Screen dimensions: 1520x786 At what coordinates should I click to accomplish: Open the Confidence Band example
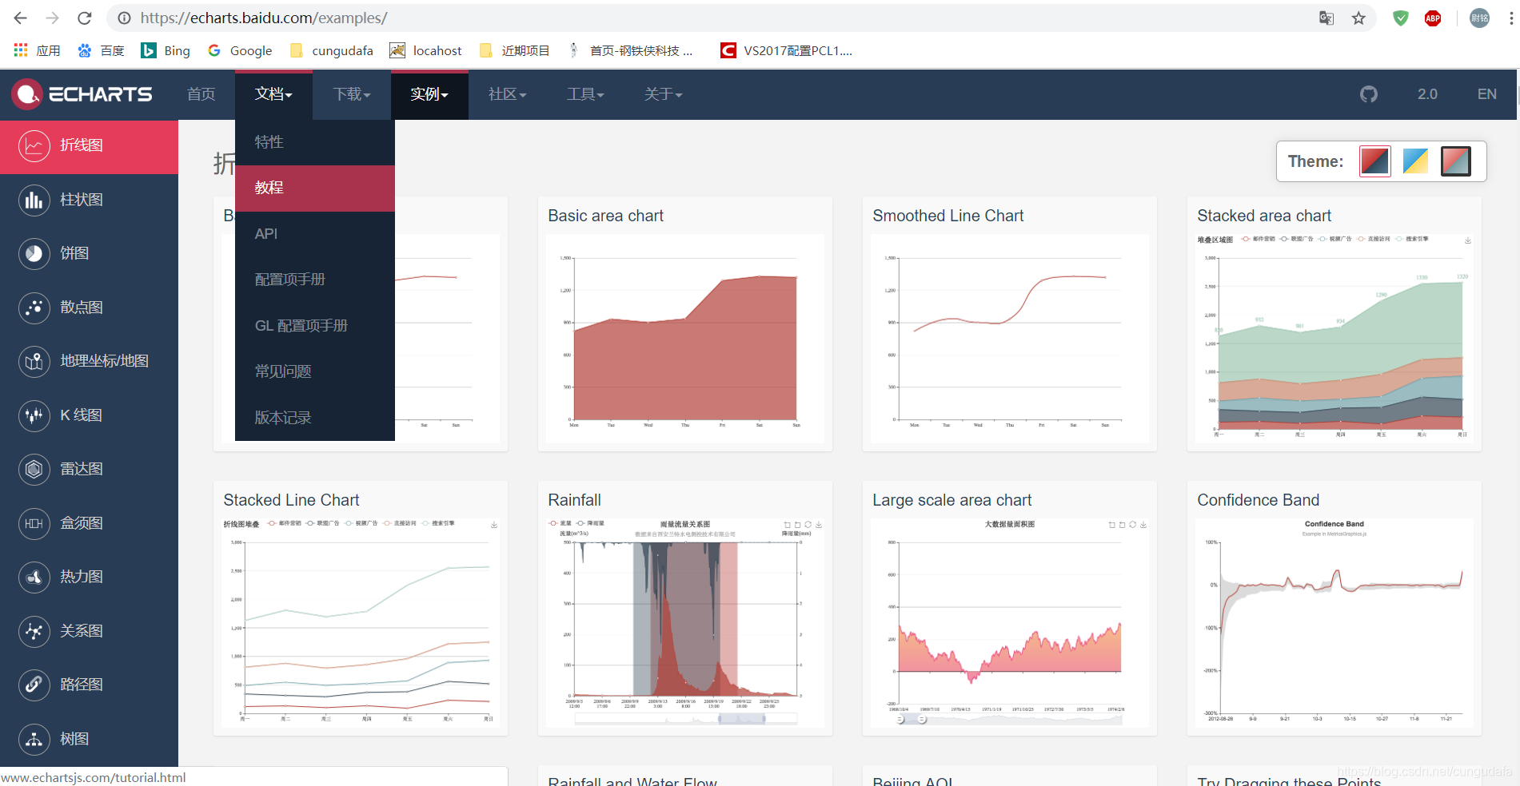point(1334,609)
